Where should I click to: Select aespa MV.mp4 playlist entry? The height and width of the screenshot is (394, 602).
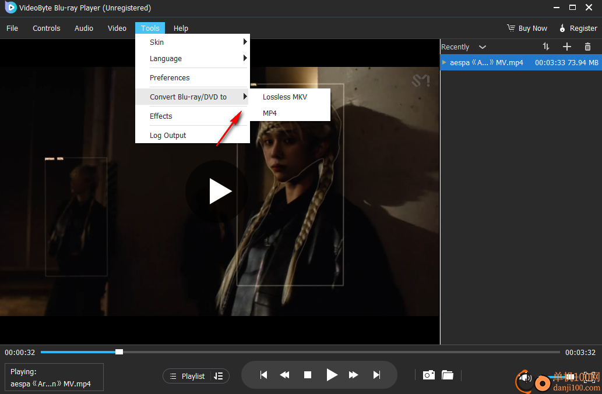[x=521, y=62]
